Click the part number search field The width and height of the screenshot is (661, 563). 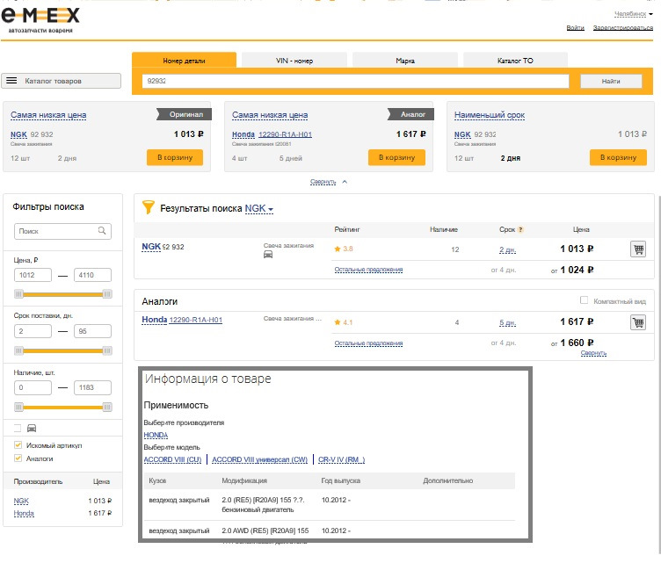pos(355,81)
